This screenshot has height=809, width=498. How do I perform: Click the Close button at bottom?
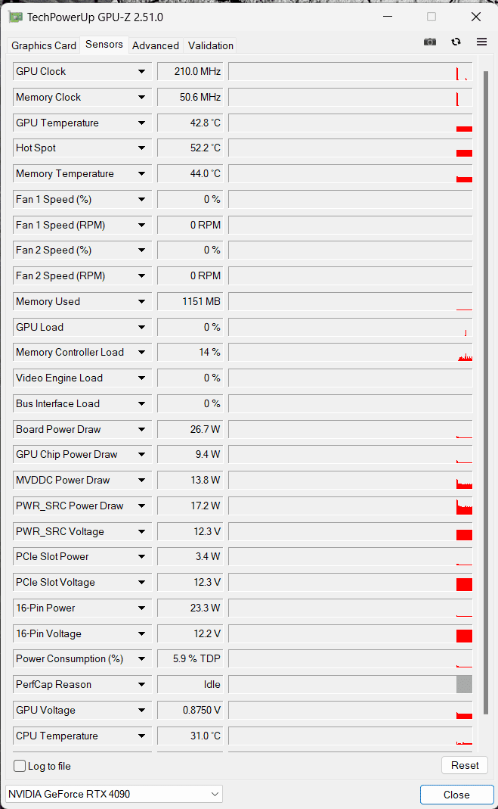456,795
